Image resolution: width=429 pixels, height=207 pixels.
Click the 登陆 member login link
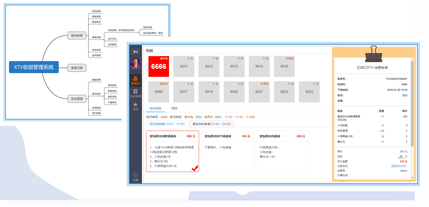[405, 95]
